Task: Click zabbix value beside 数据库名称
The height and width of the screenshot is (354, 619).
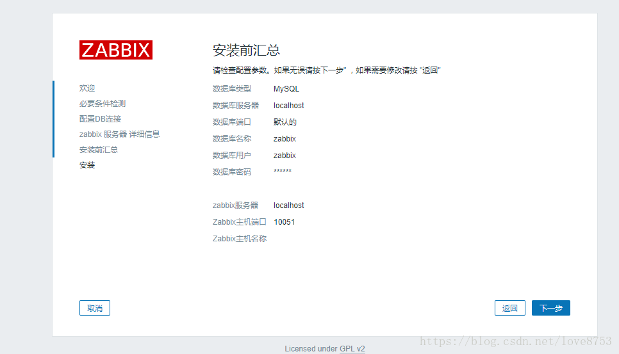Action: coord(285,139)
